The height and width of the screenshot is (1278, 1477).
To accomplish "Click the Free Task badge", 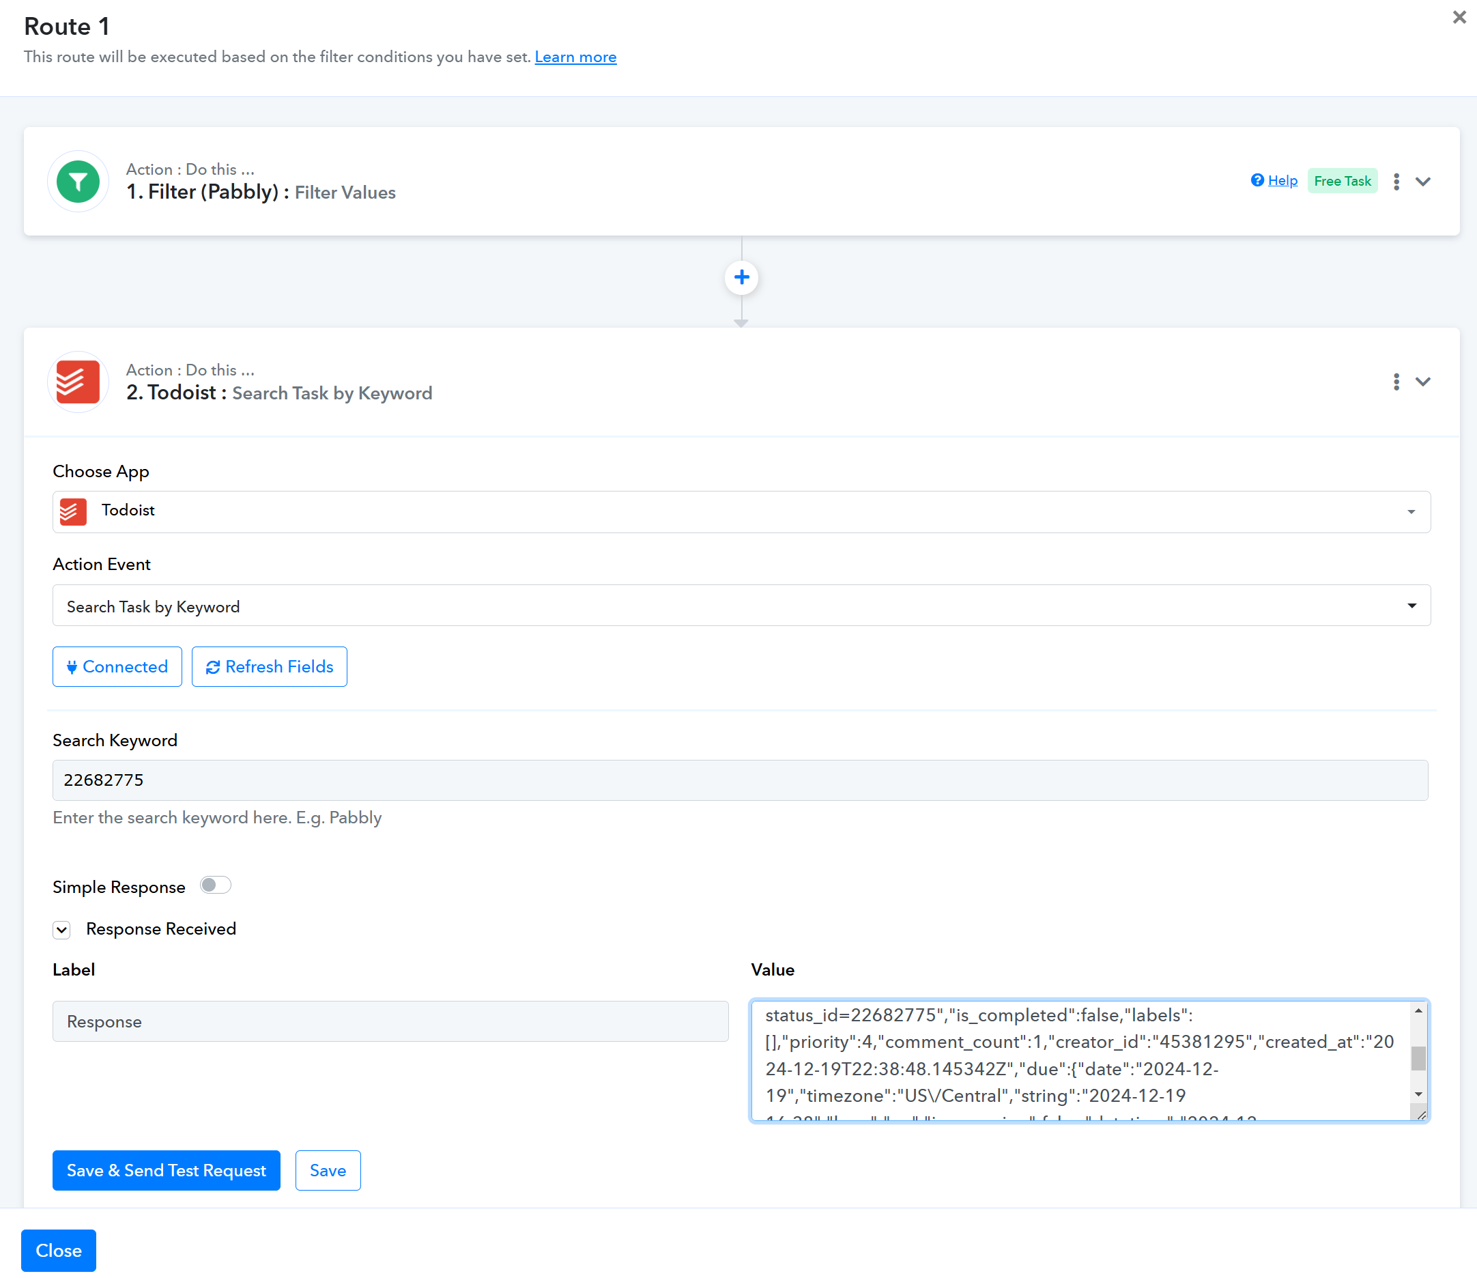I will click(1343, 180).
